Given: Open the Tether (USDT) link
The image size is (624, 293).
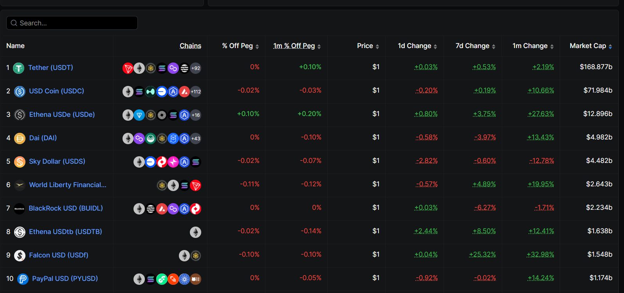Looking at the screenshot, I should 50,68.
